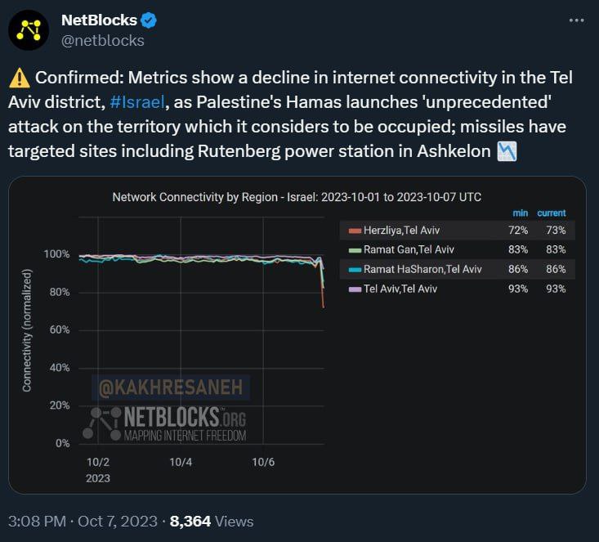Toggle the Tel Aviv, Tel Aviv legend series
Image resolution: width=599 pixels, height=542 pixels.
tap(400, 289)
